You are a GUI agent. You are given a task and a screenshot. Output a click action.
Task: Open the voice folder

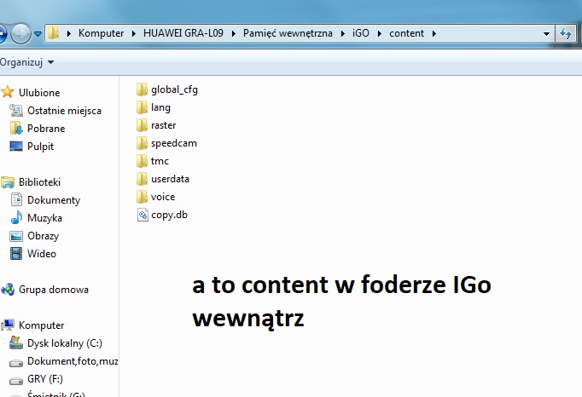(x=162, y=197)
